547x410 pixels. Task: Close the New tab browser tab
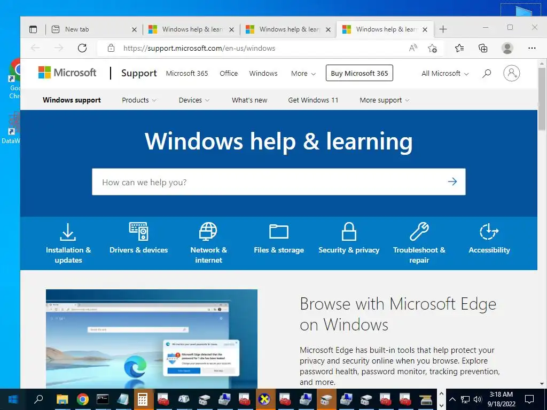[x=134, y=30]
